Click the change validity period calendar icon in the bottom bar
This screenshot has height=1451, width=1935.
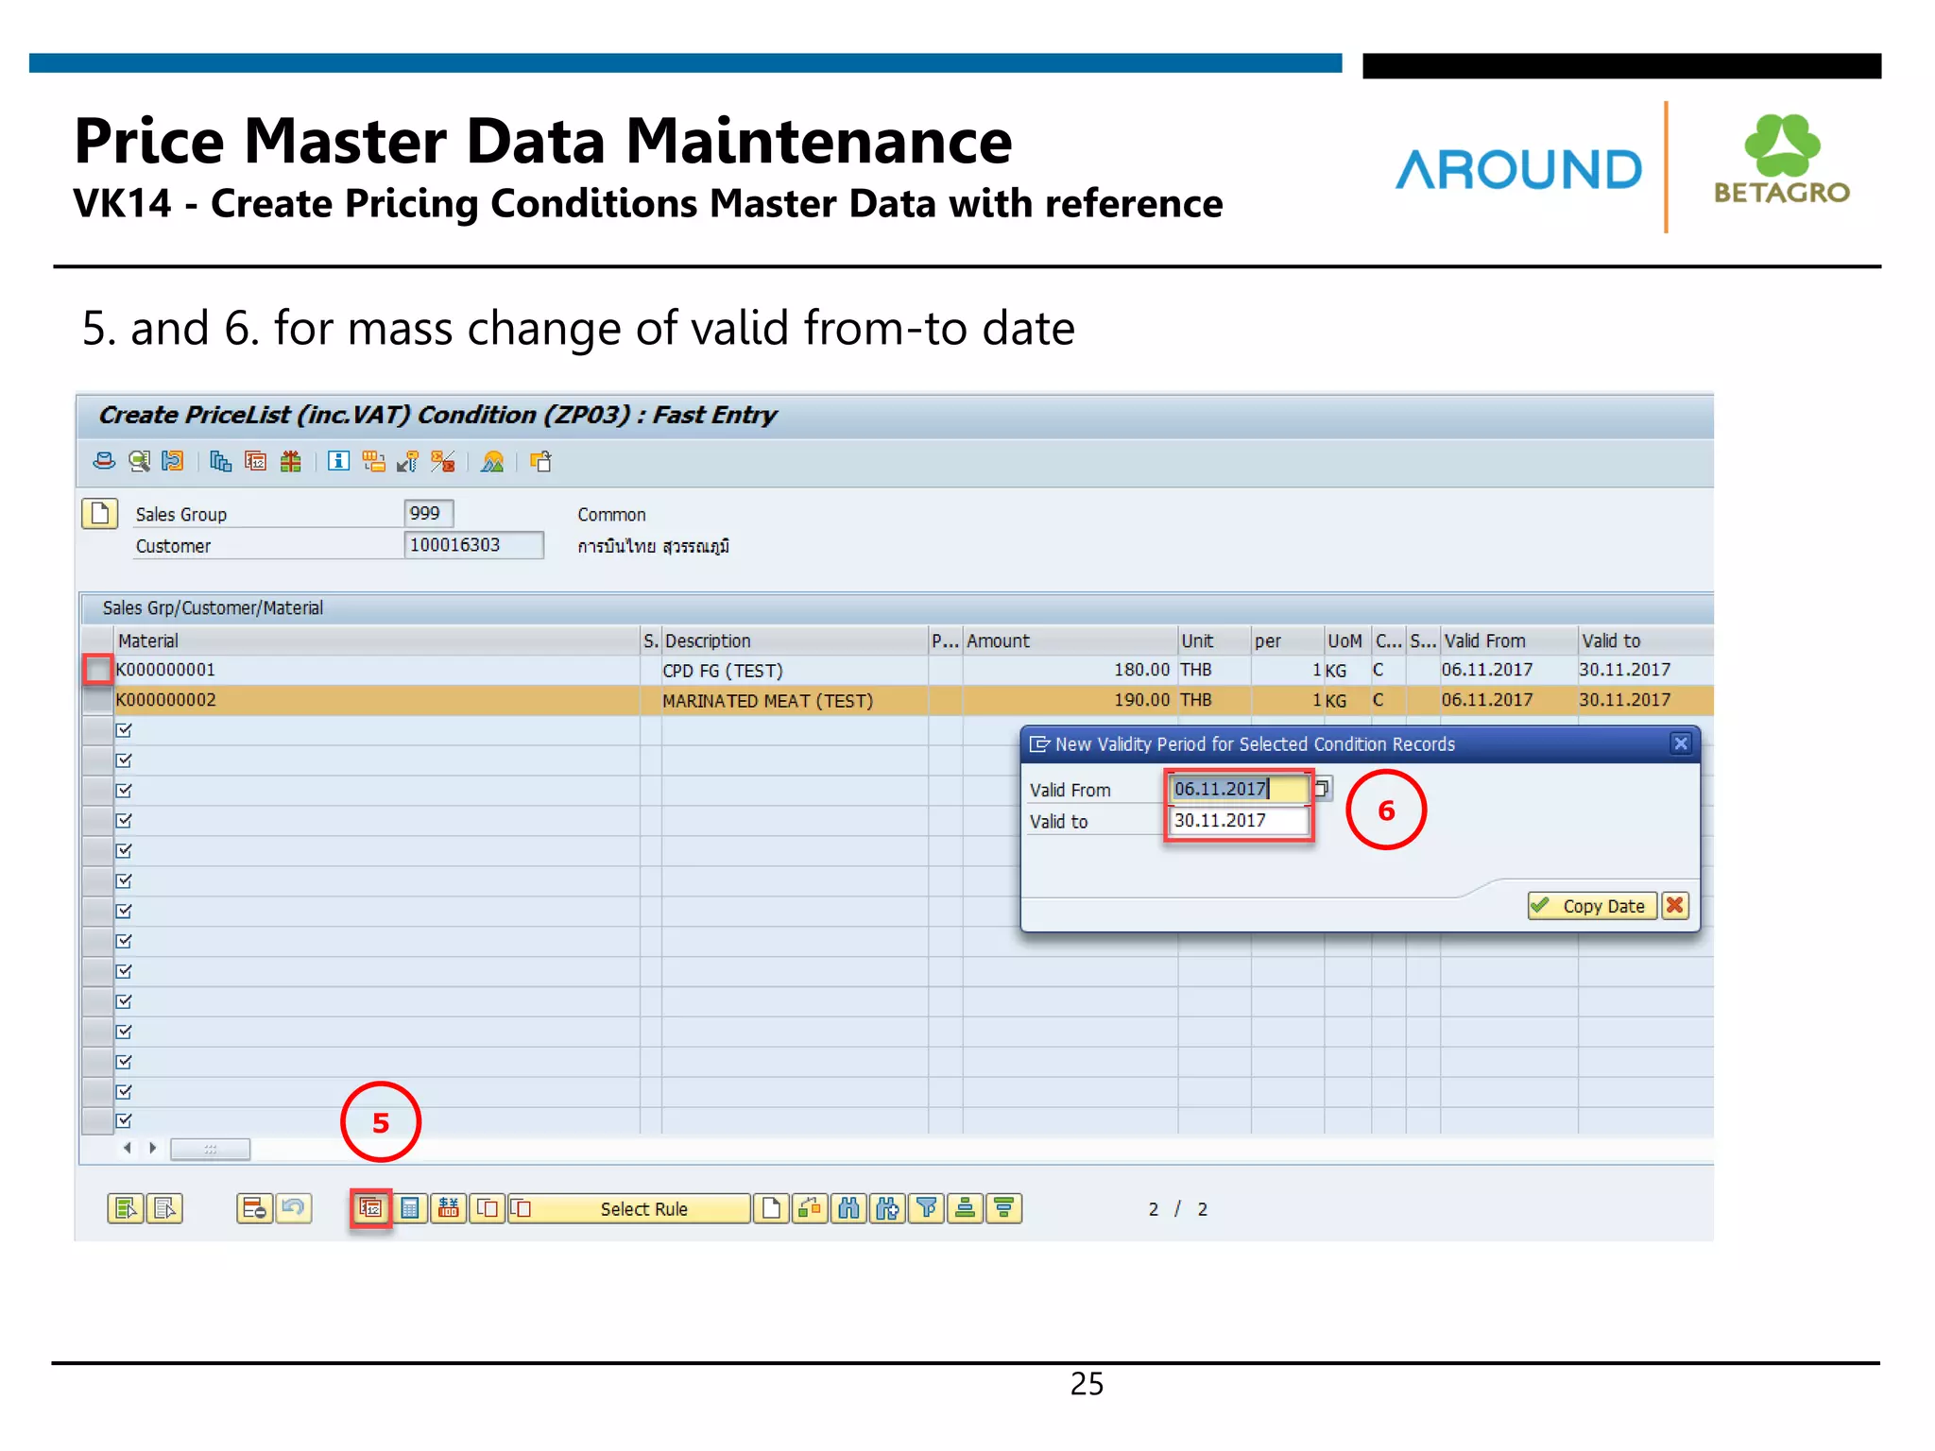[x=371, y=1208]
